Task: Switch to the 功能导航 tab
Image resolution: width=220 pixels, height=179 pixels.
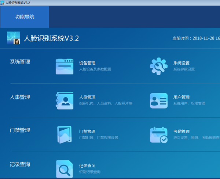Action: [25, 17]
